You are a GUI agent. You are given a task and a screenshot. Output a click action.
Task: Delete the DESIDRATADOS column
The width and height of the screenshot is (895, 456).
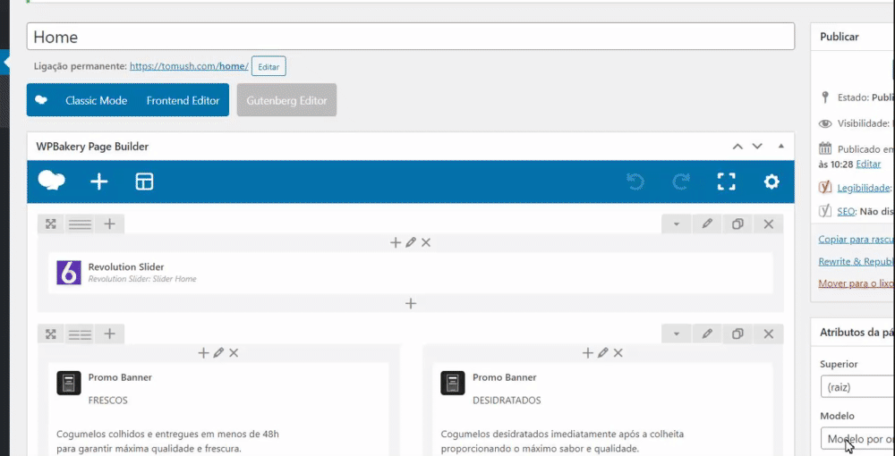pos(618,353)
